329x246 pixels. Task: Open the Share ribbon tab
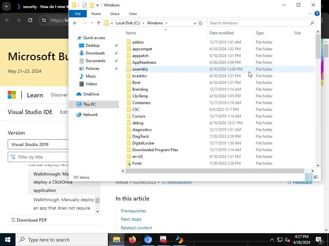115,14
